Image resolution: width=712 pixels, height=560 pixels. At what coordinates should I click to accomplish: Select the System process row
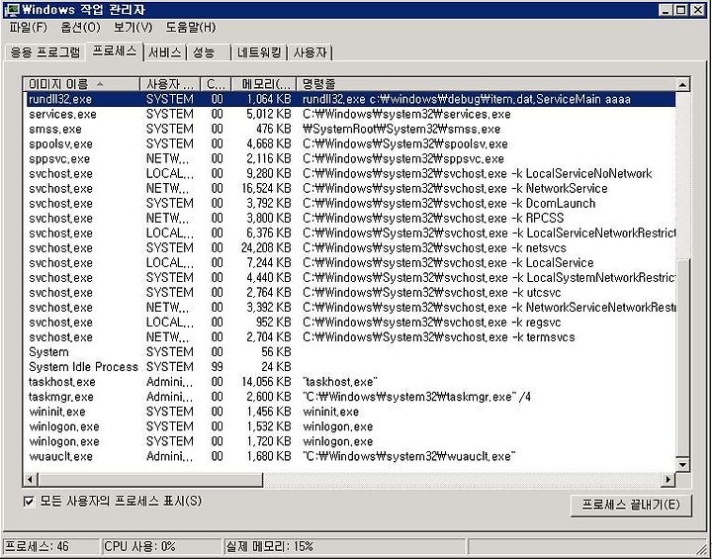click(x=350, y=352)
